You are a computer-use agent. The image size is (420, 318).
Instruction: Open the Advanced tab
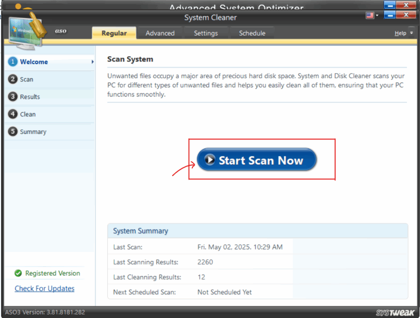pos(160,33)
